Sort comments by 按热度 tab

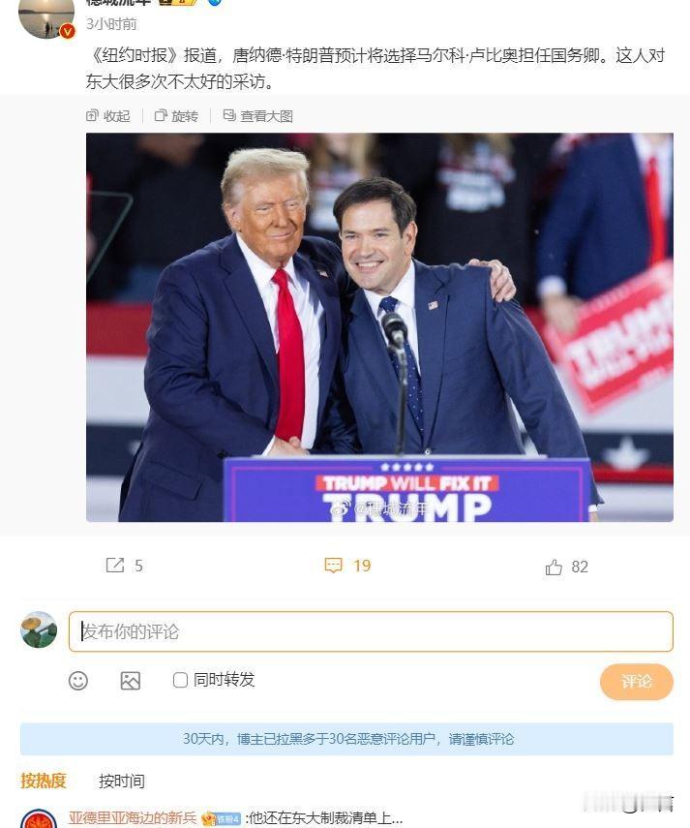click(x=44, y=781)
